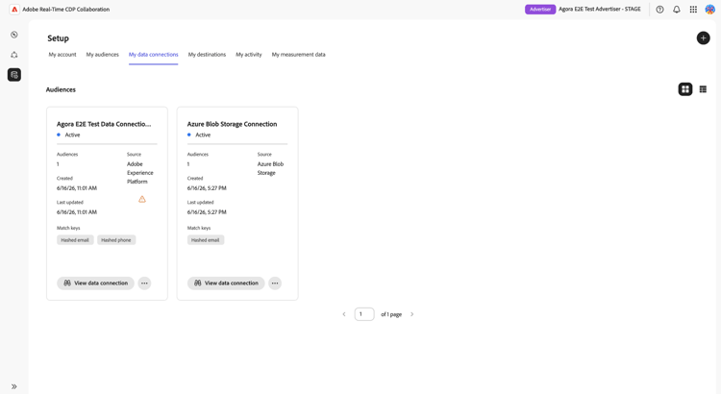The height and width of the screenshot is (394, 721).
Task: Click created date 6/16/26, 11:01 AM
Action: coord(77,188)
